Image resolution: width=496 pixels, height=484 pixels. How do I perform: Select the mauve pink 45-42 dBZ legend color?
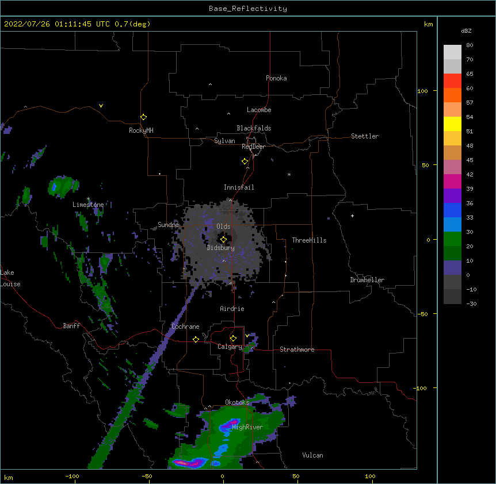click(452, 167)
